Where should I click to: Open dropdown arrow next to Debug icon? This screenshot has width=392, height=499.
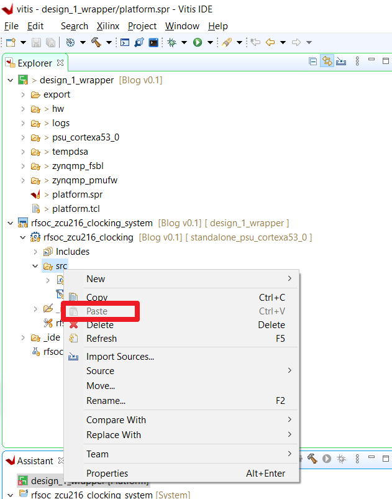(x=185, y=42)
